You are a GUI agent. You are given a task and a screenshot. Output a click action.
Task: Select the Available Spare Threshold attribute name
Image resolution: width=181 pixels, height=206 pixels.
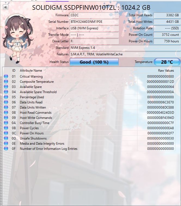tap(38, 92)
